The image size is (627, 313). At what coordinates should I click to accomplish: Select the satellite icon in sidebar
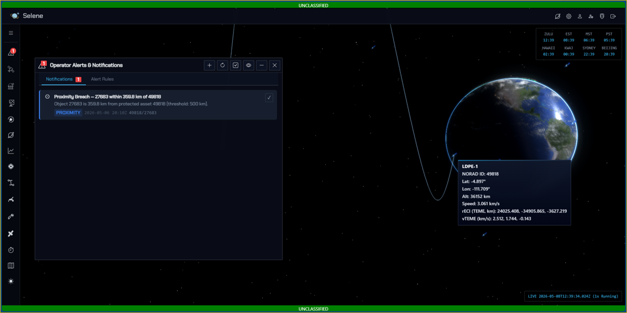pos(11,233)
